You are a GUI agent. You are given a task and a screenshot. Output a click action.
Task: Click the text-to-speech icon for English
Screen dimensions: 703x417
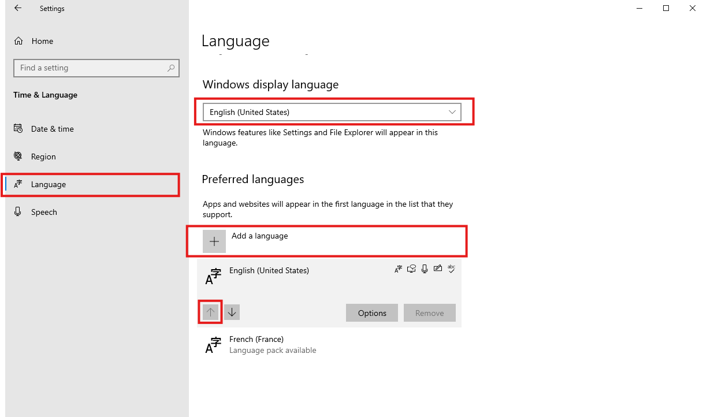412,269
